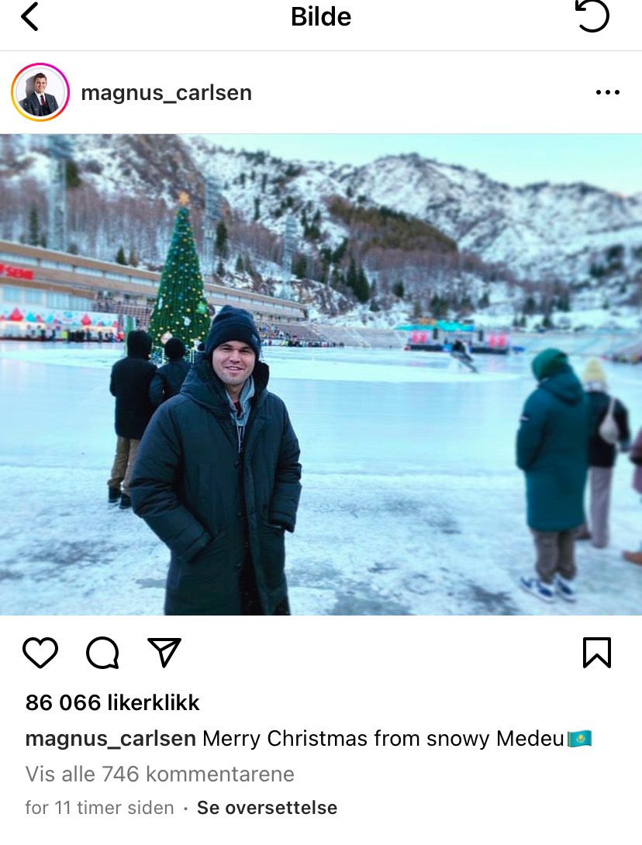Save the post with the bookmark icon

pyautogui.click(x=596, y=653)
